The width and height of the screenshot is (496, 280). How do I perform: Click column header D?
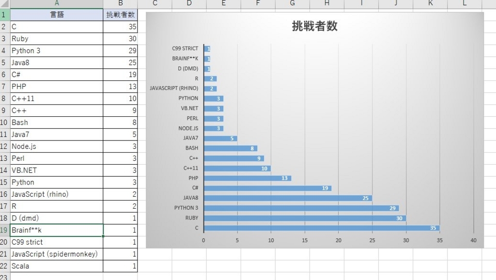coord(189,3)
